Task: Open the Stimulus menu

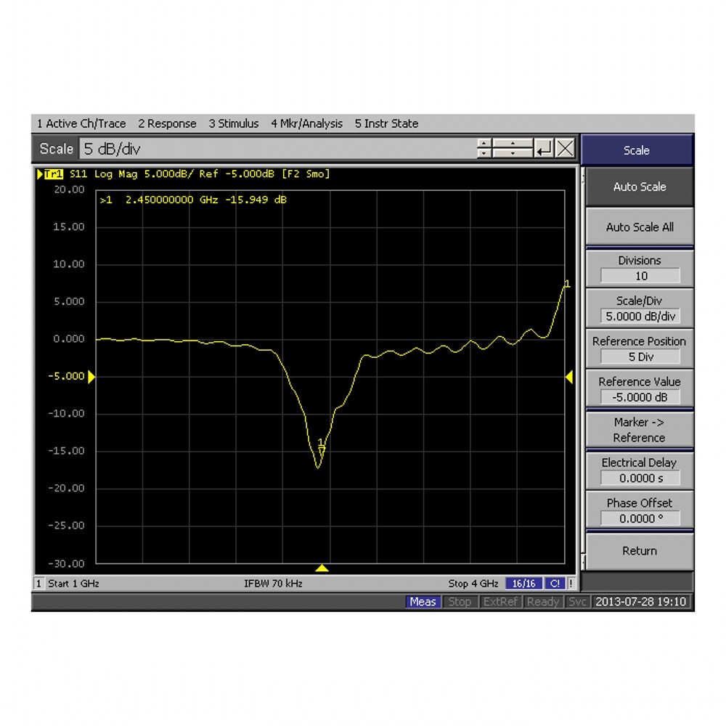Action: tap(234, 123)
